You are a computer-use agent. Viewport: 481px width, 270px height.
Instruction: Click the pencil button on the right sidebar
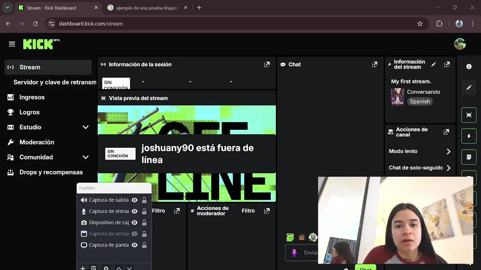coord(469,87)
